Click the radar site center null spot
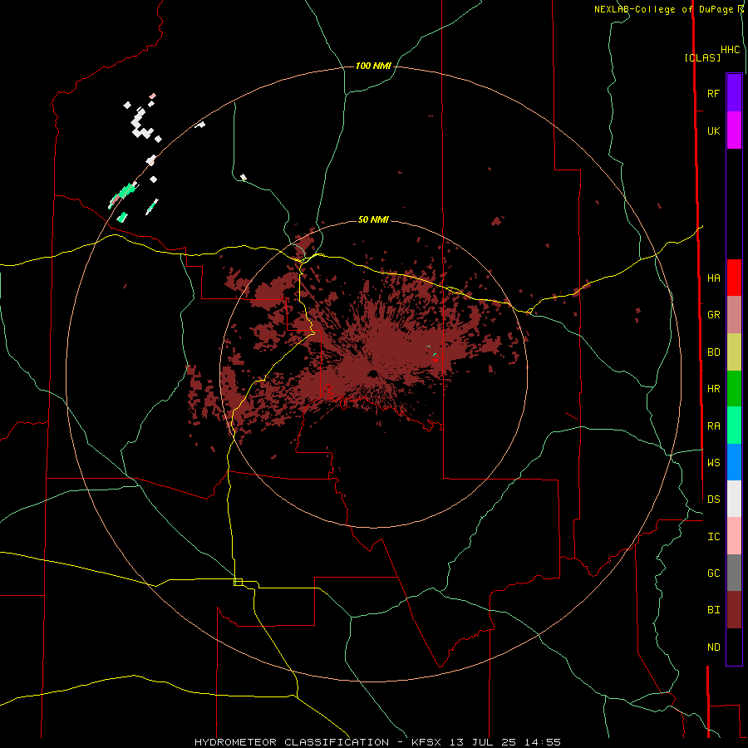This screenshot has width=748, height=748. [372, 373]
